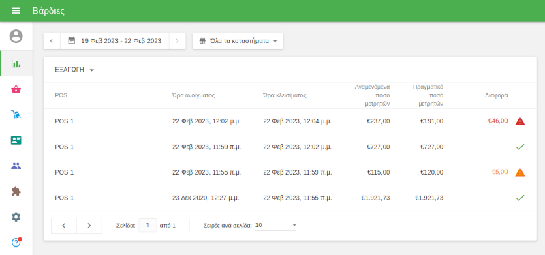This screenshot has height=255, width=545.
Task: Click the page number input field
Action: click(x=148, y=226)
